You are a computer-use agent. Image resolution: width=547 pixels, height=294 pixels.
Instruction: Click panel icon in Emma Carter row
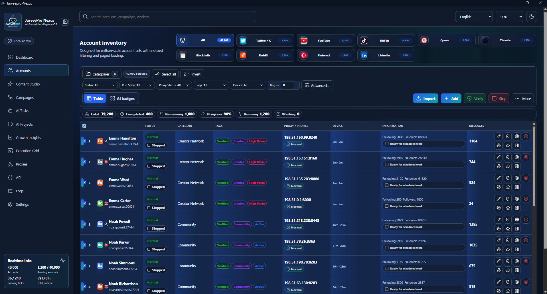point(517,208)
